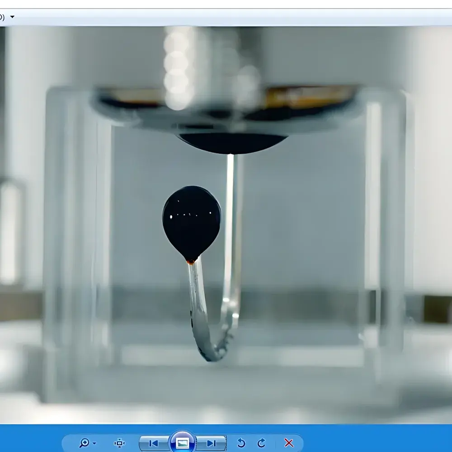
Task: Click the previous image navigation button
Action: [153, 443]
